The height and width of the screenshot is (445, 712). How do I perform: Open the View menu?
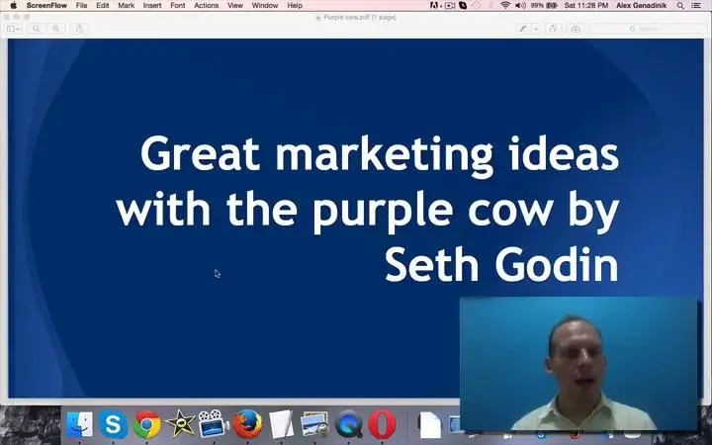pos(235,6)
